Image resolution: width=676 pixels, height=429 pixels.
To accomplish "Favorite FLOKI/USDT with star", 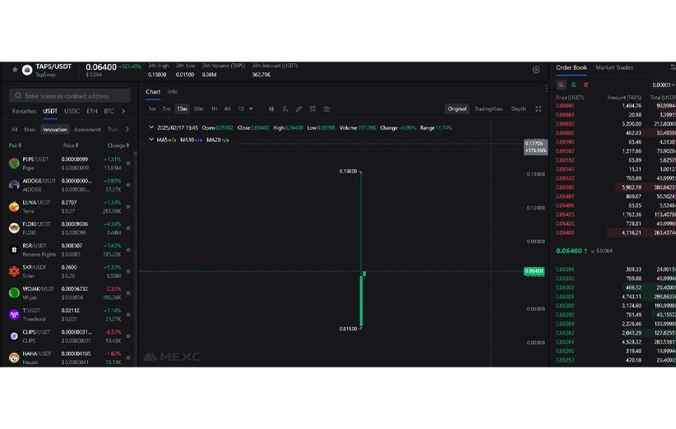I will (x=128, y=228).
